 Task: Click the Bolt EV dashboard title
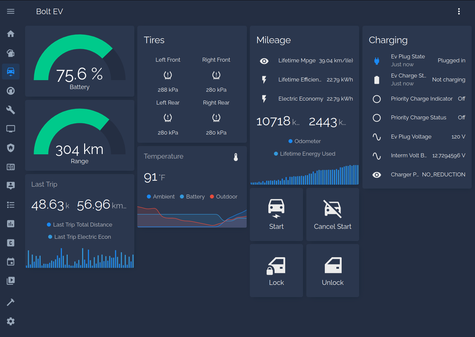tap(50, 12)
